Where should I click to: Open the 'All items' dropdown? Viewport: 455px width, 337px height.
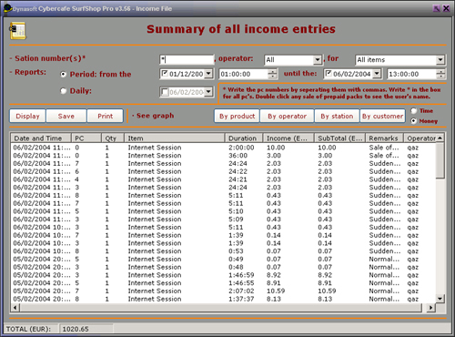[440, 60]
